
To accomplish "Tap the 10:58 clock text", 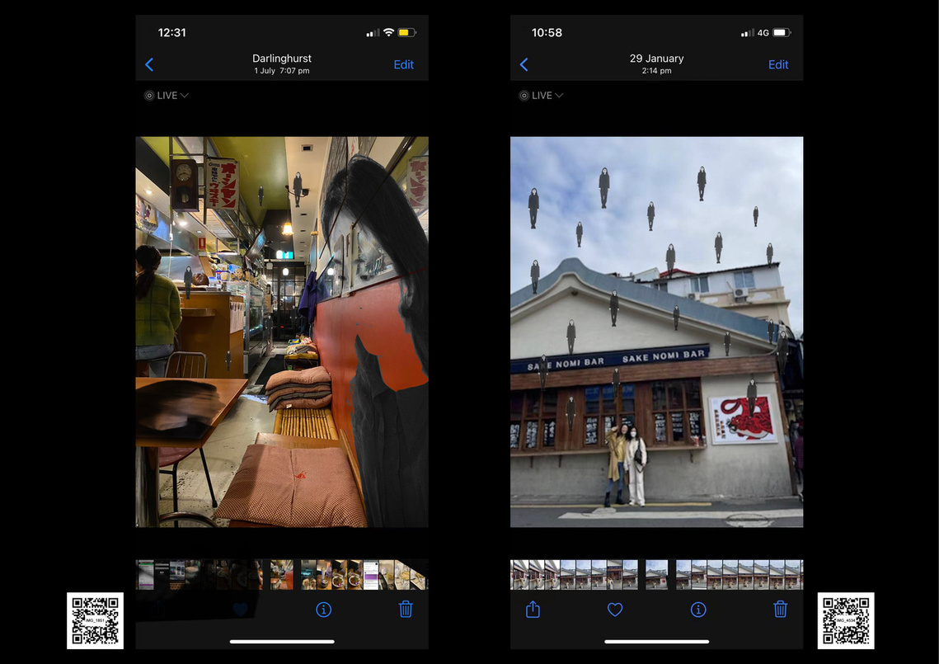I will [x=547, y=32].
